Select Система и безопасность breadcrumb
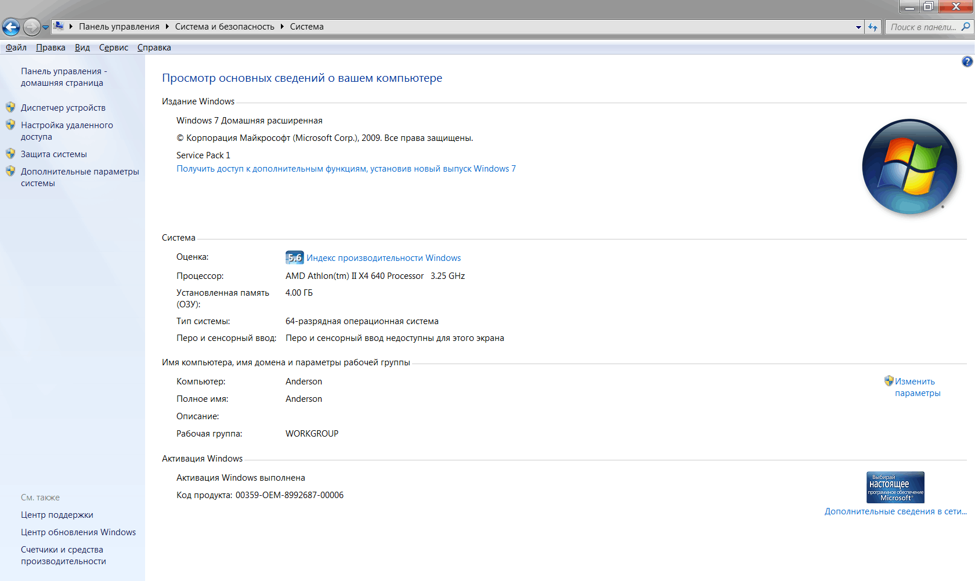The height and width of the screenshot is (581, 975). [x=225, y=27]
